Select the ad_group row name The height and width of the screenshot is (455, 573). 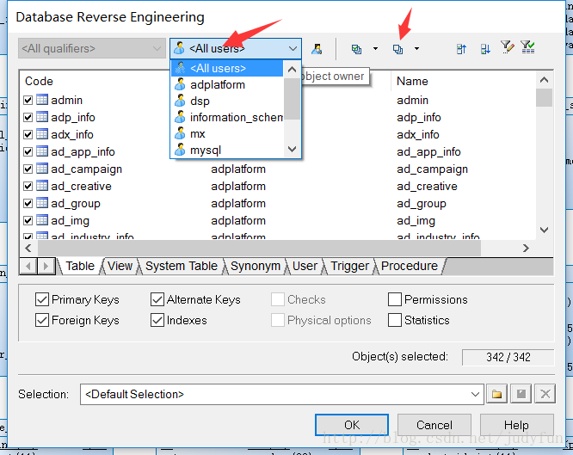click(x=76, y=203)
